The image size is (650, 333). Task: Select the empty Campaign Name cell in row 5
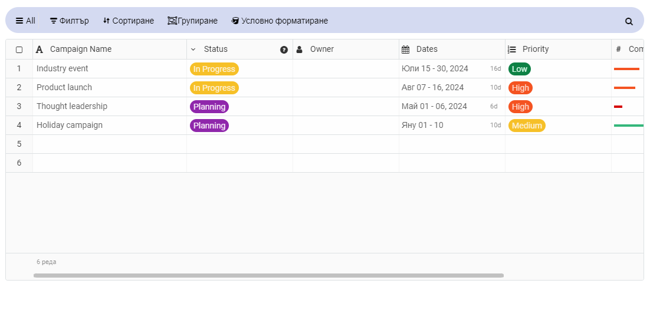pos(110,144)
